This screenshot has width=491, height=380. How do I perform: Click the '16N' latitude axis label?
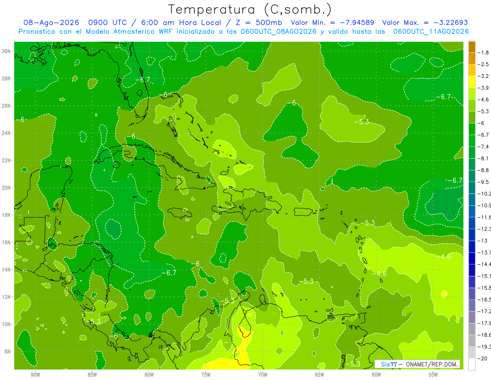click(x=7, y=242)
